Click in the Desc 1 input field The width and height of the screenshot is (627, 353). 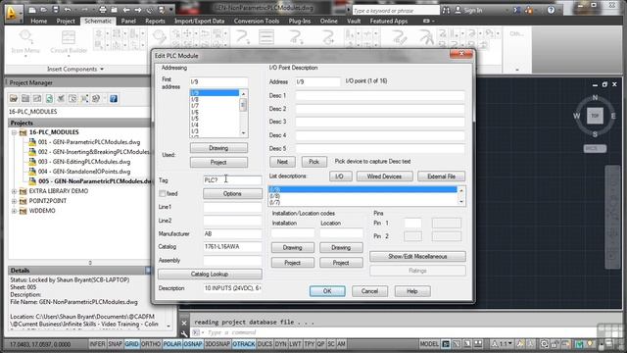pyautogui.click(x=380, y=96)
